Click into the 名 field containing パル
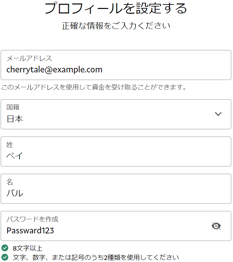The width and height of the screenshot is (233, 262). pos(116,193)
